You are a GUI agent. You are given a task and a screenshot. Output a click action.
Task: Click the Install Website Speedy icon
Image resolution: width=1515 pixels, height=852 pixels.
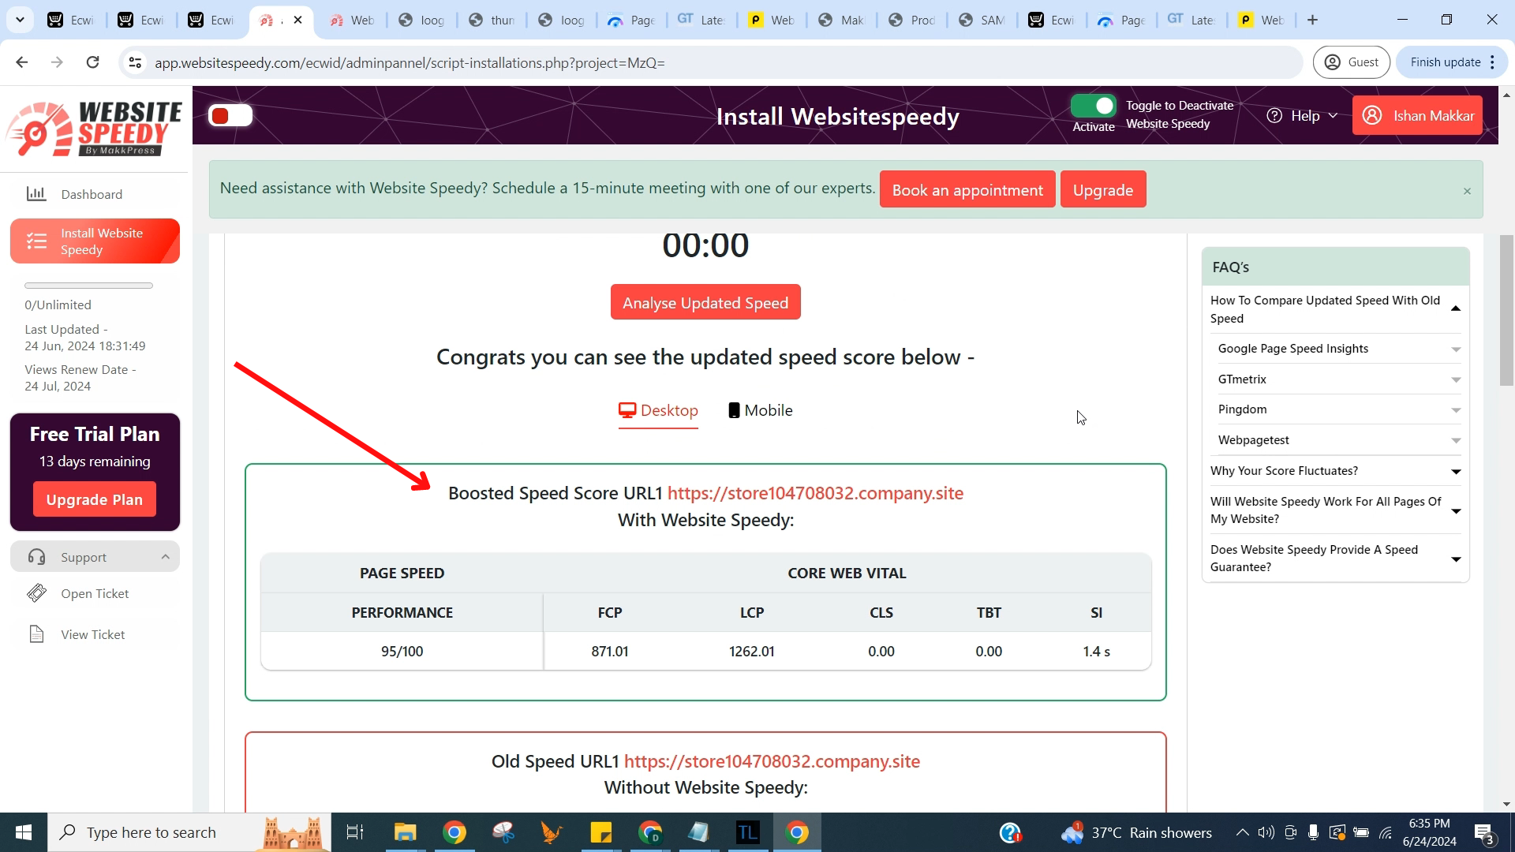pyautogui.click(x=36, y=241)
